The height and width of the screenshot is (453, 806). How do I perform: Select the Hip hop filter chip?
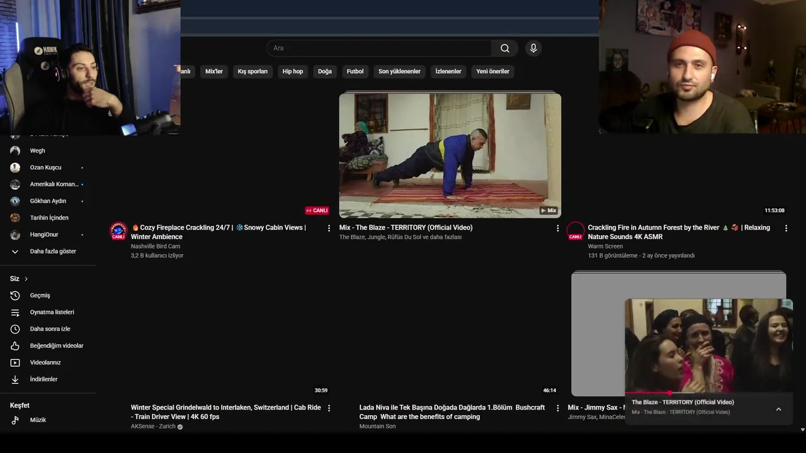pyautogui.click(x=293, y=72)
